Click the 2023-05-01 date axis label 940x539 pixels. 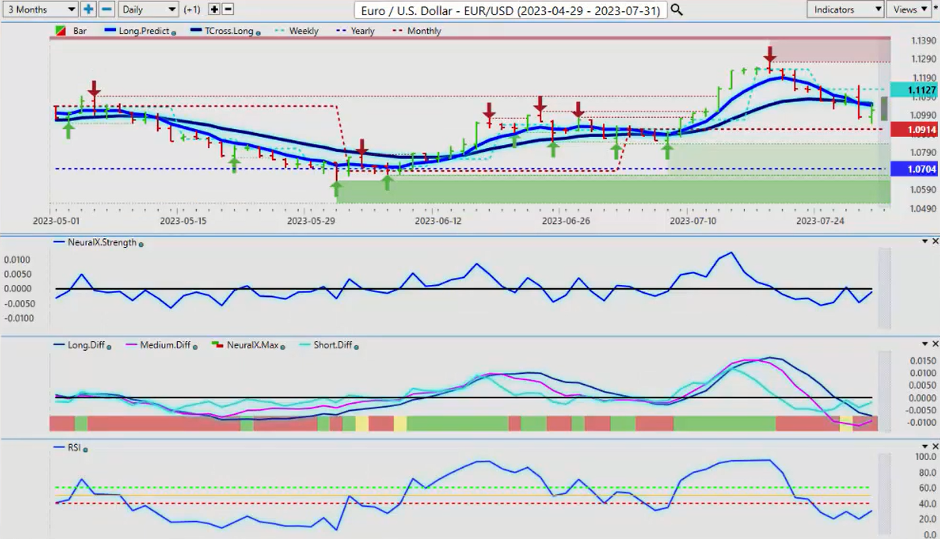[56, 221]
